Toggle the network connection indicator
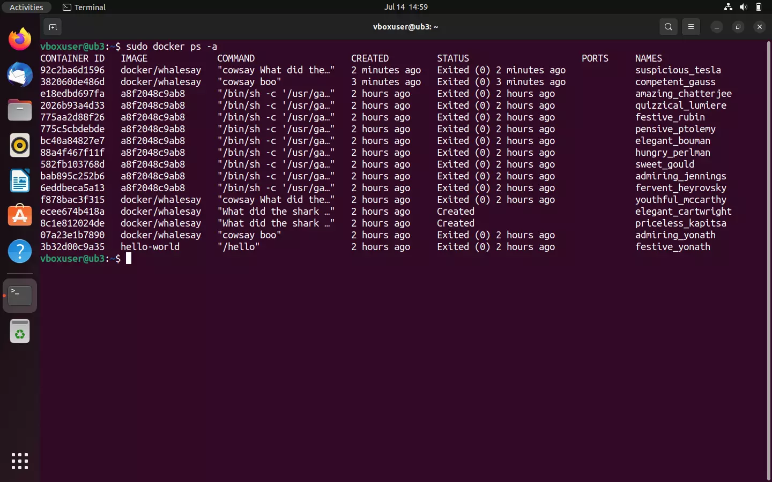This screenshot has height=482, width=772. click(x=728, y=7)
